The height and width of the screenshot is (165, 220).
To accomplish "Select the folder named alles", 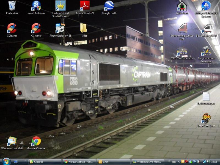I will [x=85, y=30].
